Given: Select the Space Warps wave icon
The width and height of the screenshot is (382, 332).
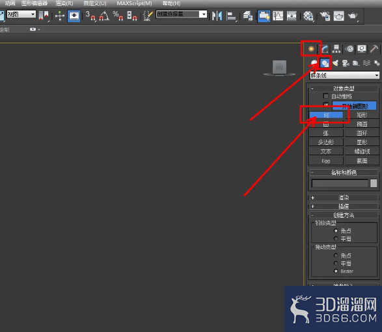Looking at the screenshot, I should 366,63.
